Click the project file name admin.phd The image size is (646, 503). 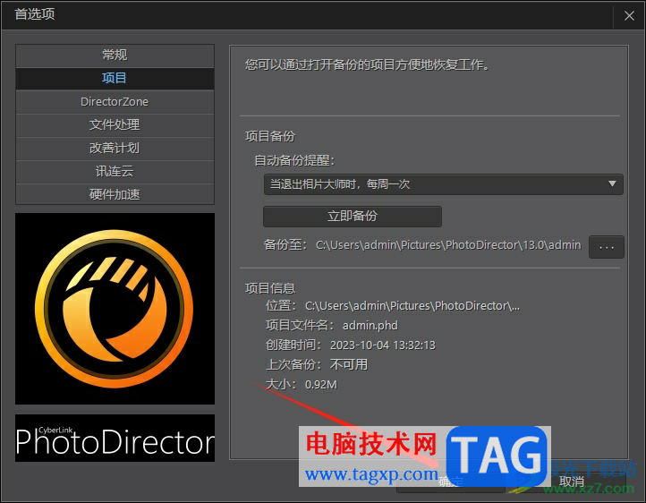[x=370, y=326]
